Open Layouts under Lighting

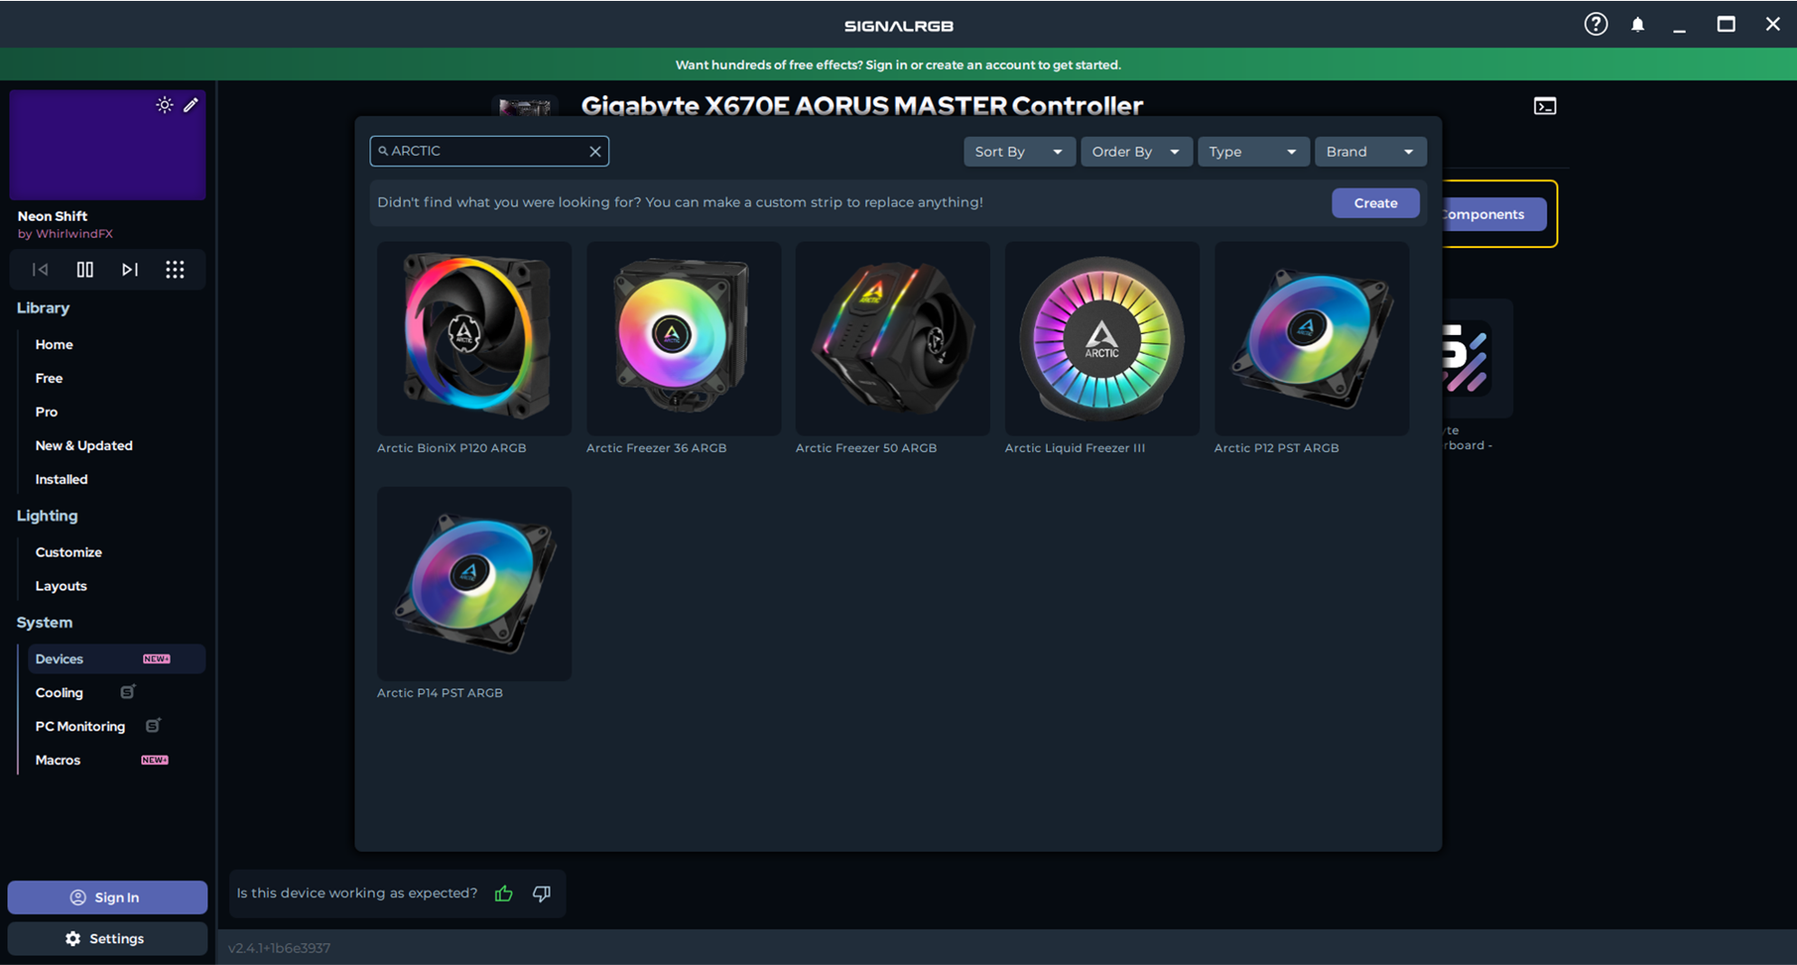pos(61,586)
